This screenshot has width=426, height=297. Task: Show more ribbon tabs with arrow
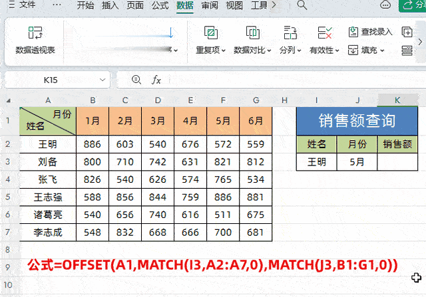(274, 5)
